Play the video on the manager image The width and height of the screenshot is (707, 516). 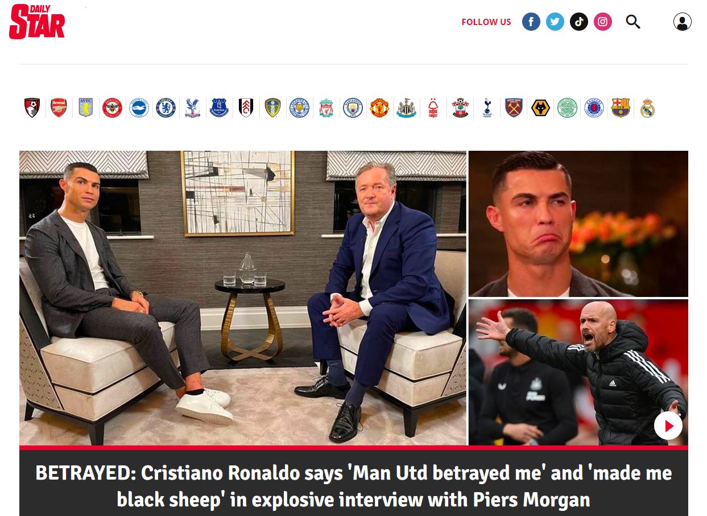click(668, 426)
